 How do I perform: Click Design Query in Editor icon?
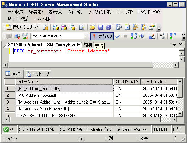click(x=152, y=36)
